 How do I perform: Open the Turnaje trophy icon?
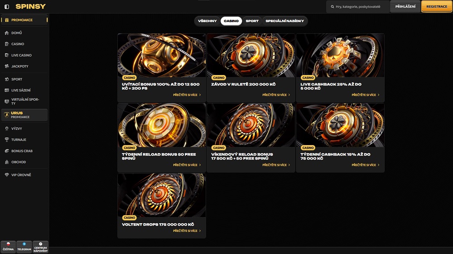coord(7,140)
